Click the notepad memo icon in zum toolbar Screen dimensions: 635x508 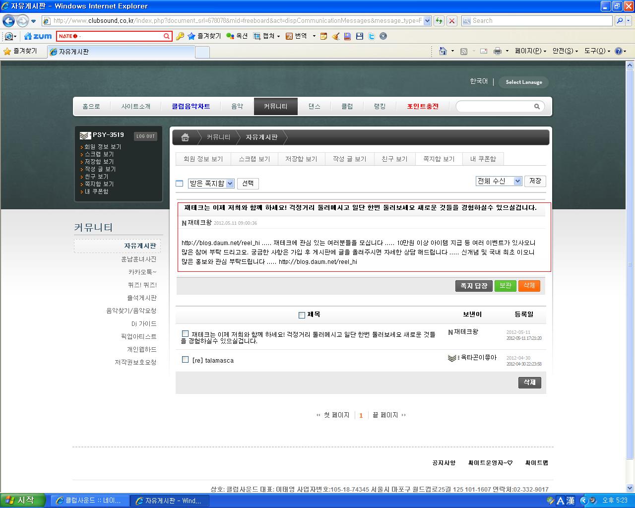pyautogui.click(x=323, y=36)
